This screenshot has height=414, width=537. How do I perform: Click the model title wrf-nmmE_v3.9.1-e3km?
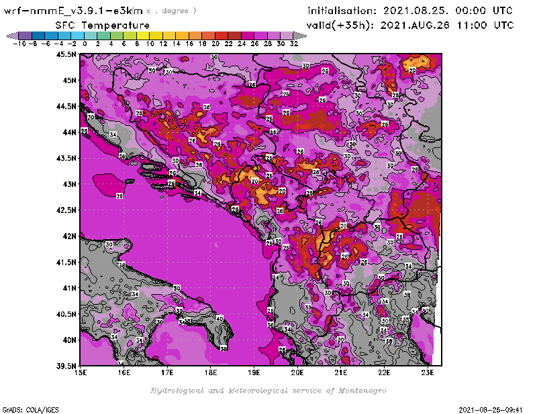tap(72, 11)
